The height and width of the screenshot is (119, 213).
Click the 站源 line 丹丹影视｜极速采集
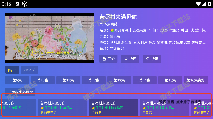[x=123, y=30]
